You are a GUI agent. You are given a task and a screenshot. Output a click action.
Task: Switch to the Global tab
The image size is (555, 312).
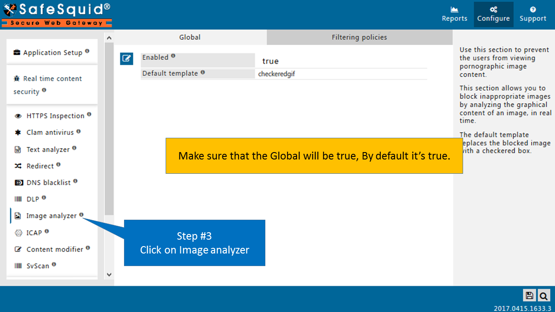(190, 37)
